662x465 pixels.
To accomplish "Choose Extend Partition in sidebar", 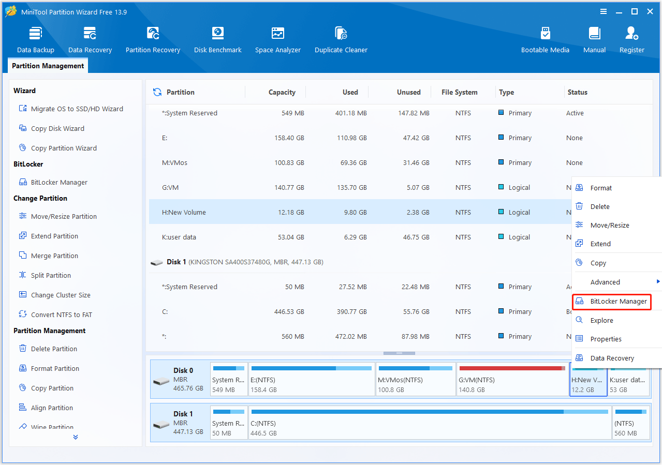I will (48, 236).
